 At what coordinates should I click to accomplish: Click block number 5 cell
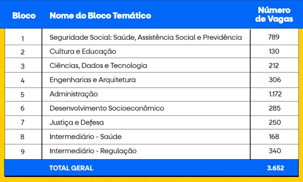(x=23, y=94)
